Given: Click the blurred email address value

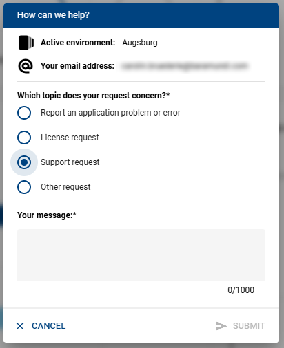Looking at the screenshot, I should point(185,66).
